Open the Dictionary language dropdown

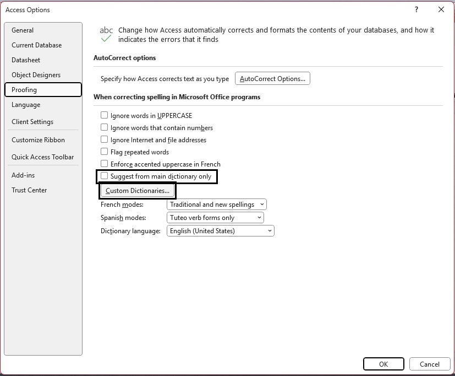[220, 231]
